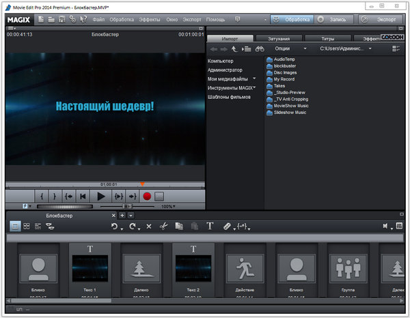The height and width of the screenshot is (318, 410).
Task: Click the scissors cut tool icon
Action: tap(163, 226)
